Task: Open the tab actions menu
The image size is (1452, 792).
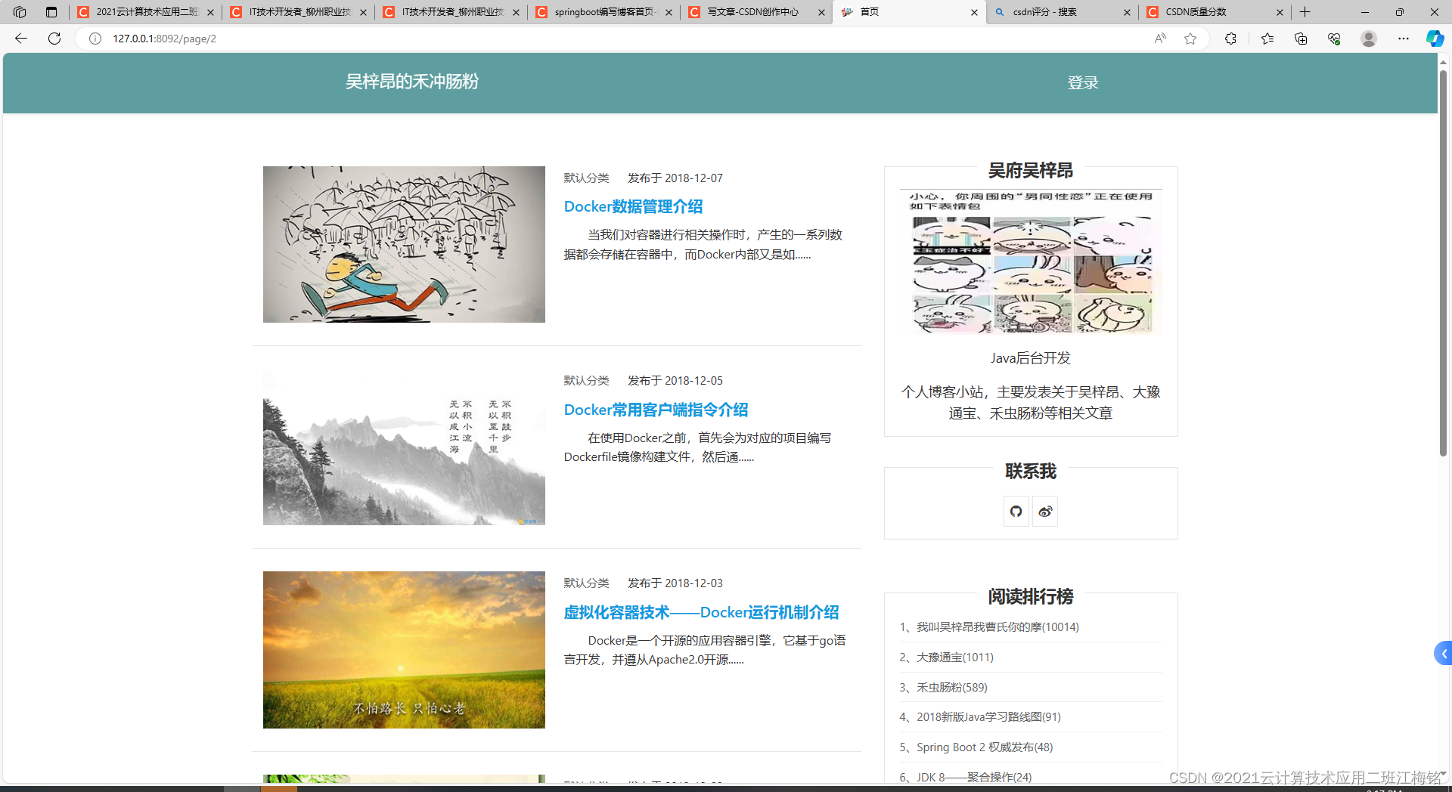Action: 51,12
